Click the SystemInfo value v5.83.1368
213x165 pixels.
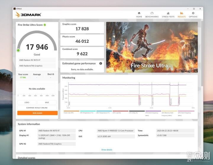[x=175, y=135]
